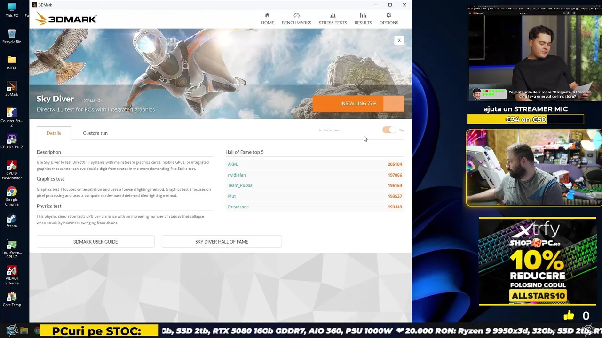This screenshot has width=602, height=338.
Task: Click the thumbs-up like icon overlay
Action: 569,315
